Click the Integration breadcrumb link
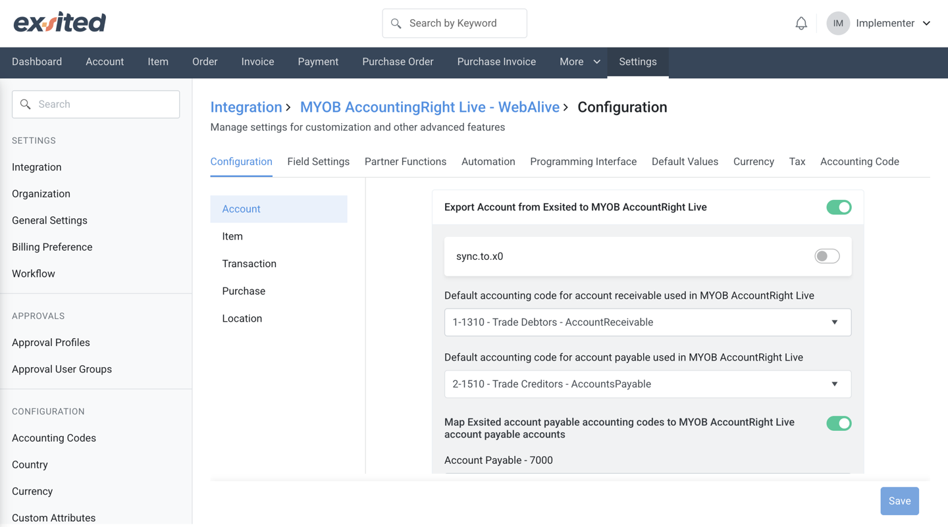Viewport: 948px width, 527px height. point(246,107)
